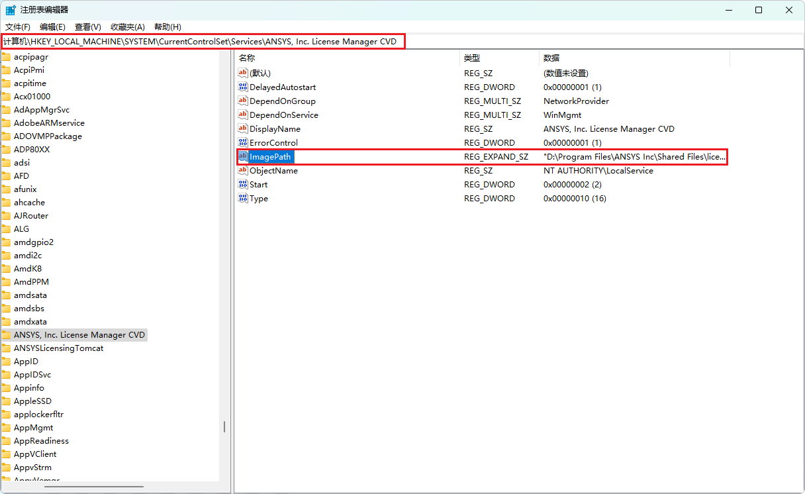Viewport: 805px width, 494px height.
Task: Click the folder icon of AJRouter
Action: [x=7, y=216]
